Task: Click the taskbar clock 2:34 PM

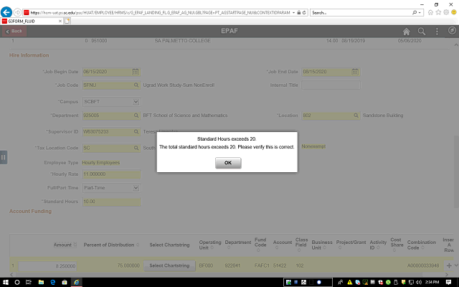Action: (432, 282)
